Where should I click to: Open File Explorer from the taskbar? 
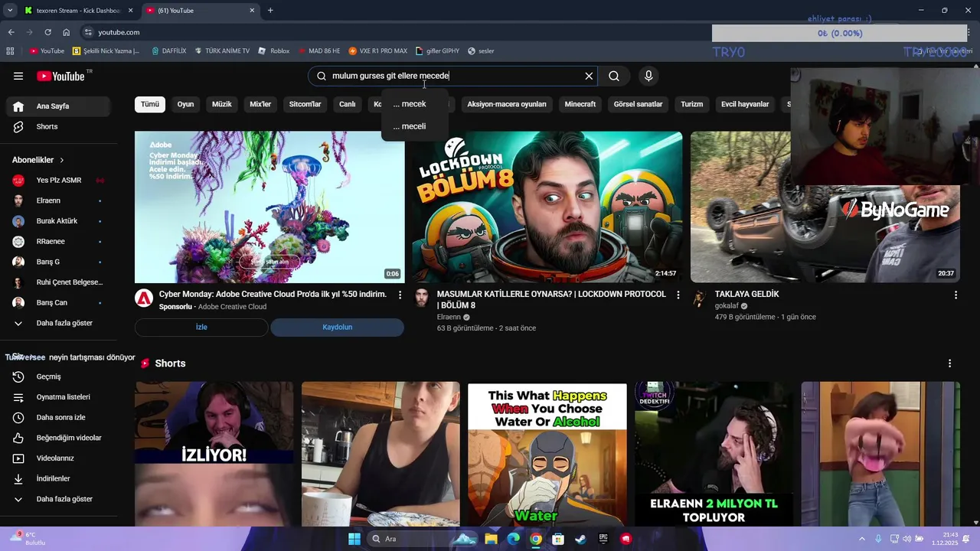tap(491, 539)
